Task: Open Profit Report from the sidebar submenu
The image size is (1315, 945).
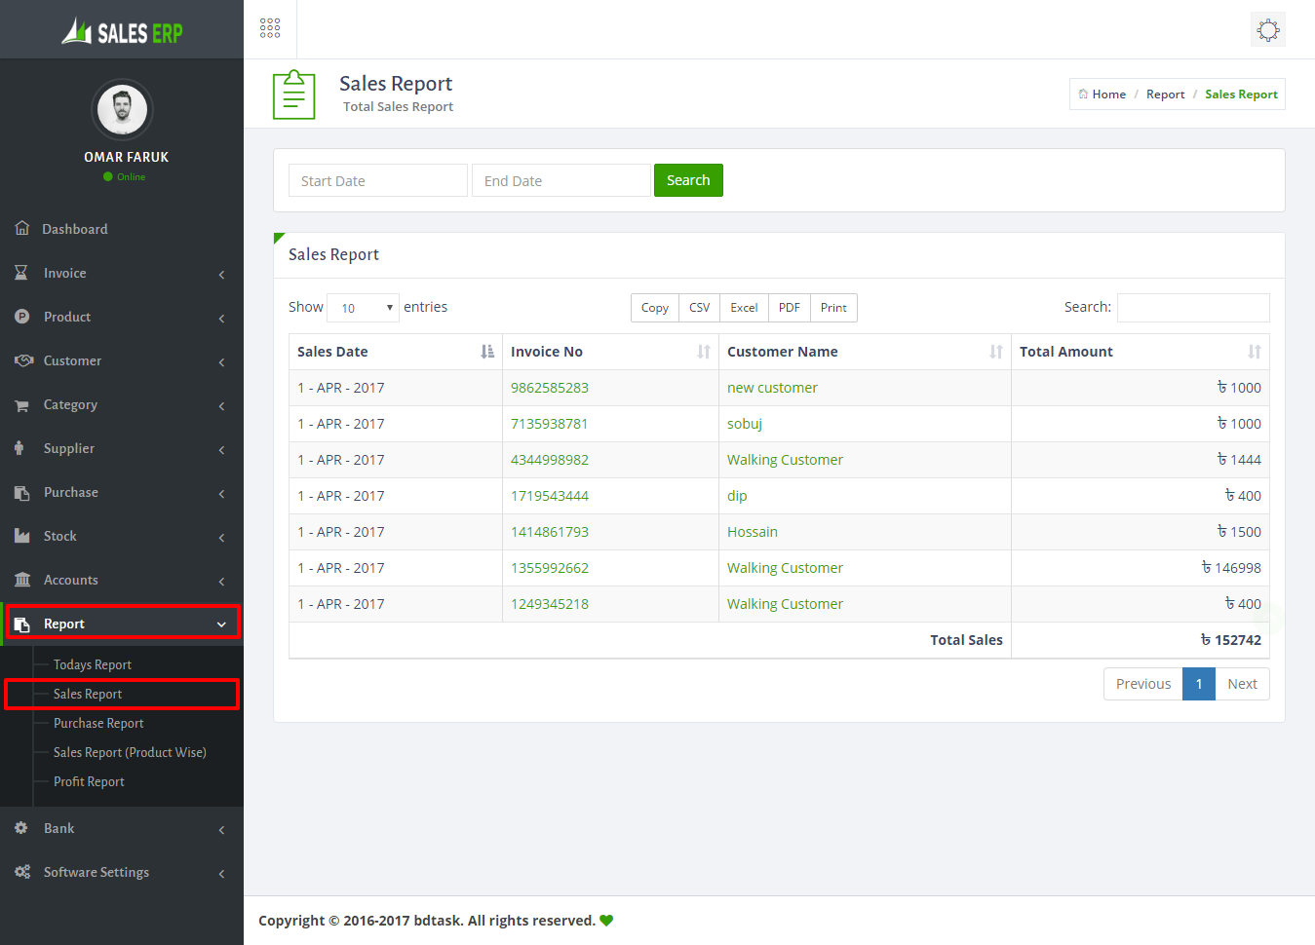Action: (89, 781)
